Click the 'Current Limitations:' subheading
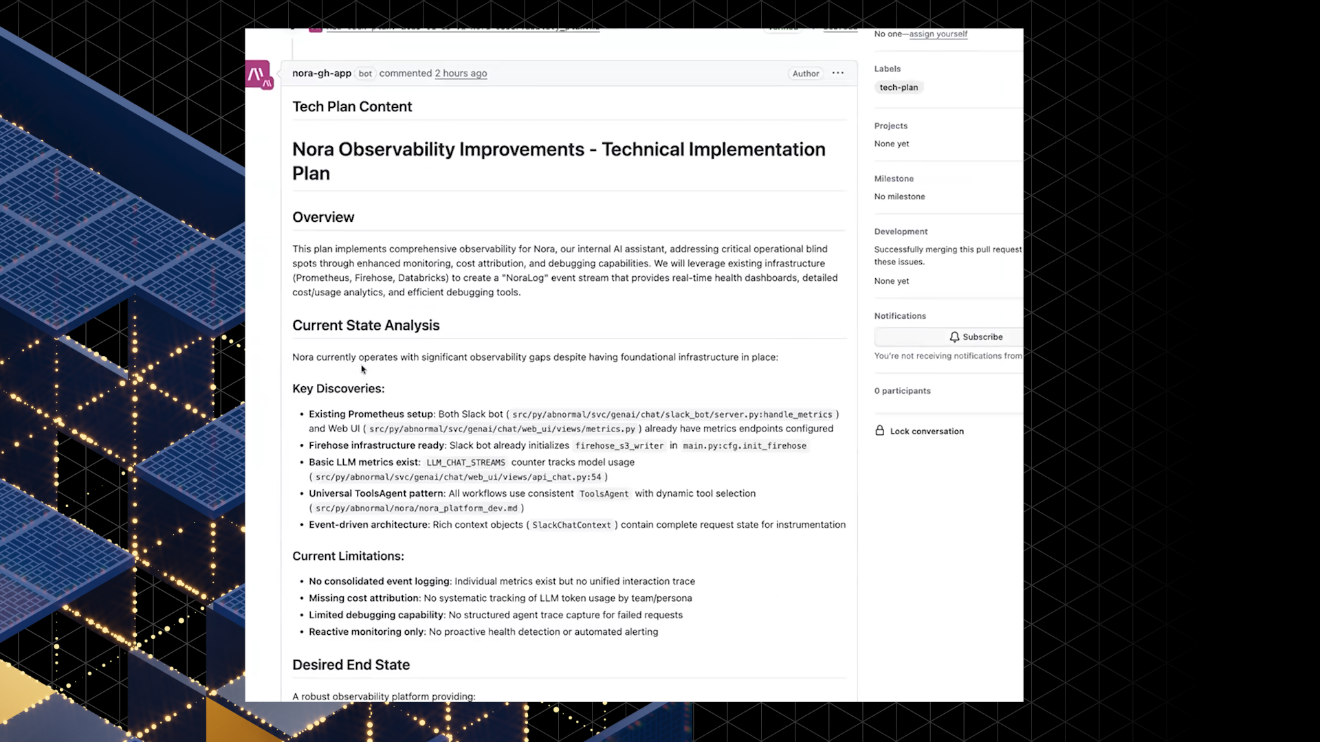 coord(348,556)
